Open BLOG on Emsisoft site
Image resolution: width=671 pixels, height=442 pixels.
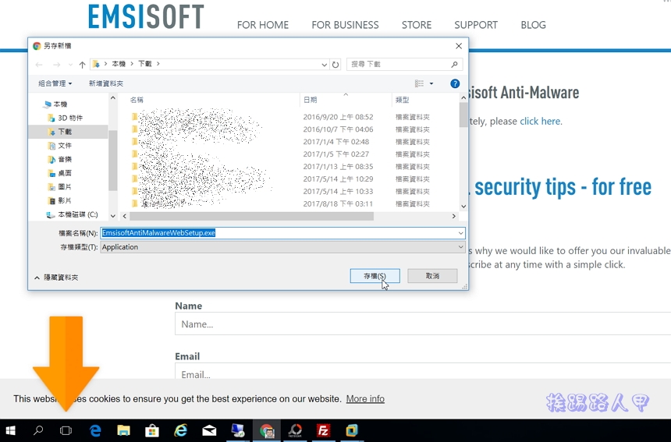pyautogui.click(x=533, y=25)
